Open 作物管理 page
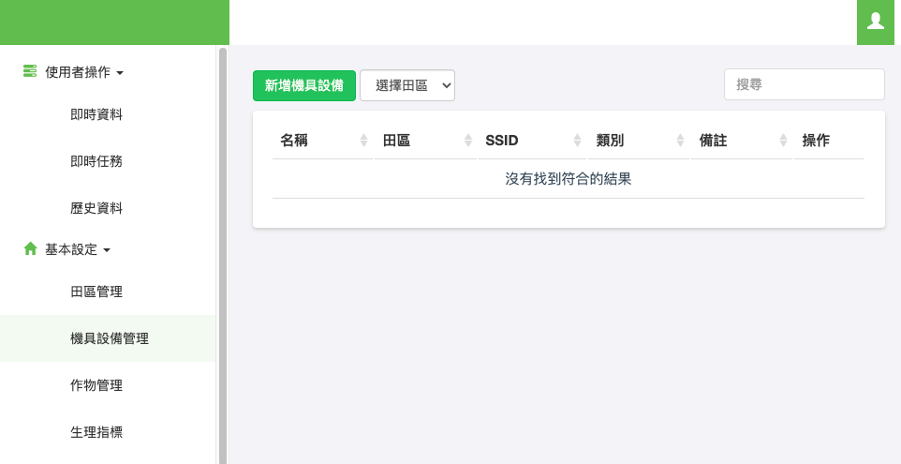This screenshot has height=464, width=901. (x=96, y=385)
